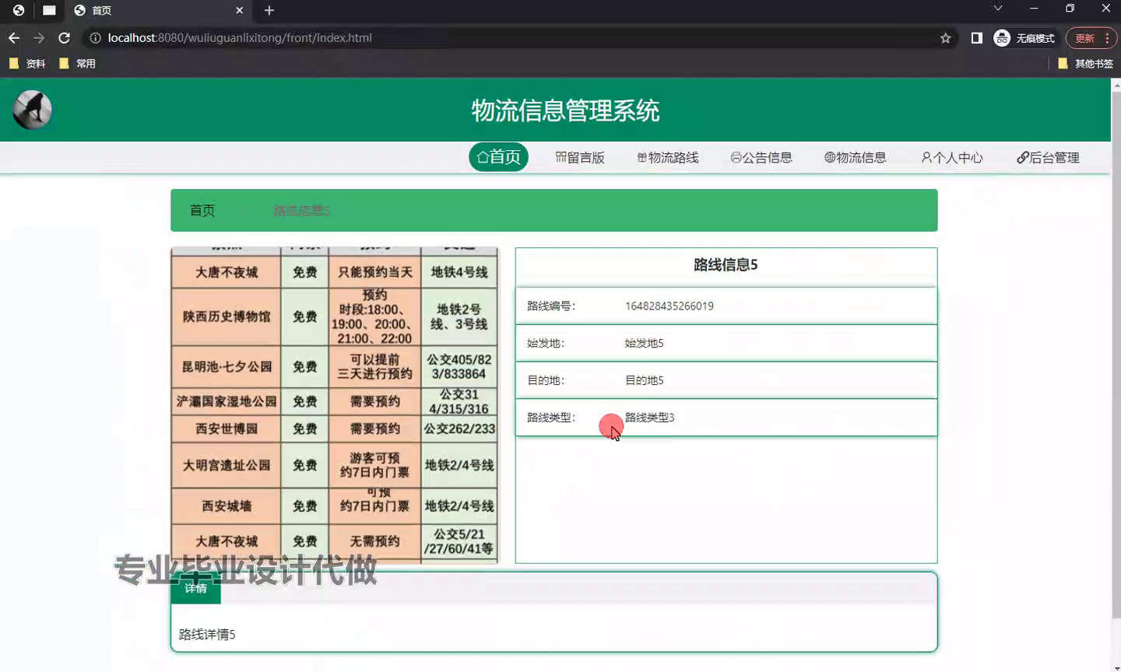Viewport: 1121px width, 672px height.
Task: Select the 首页 navigation menu item
Action: 498,157
